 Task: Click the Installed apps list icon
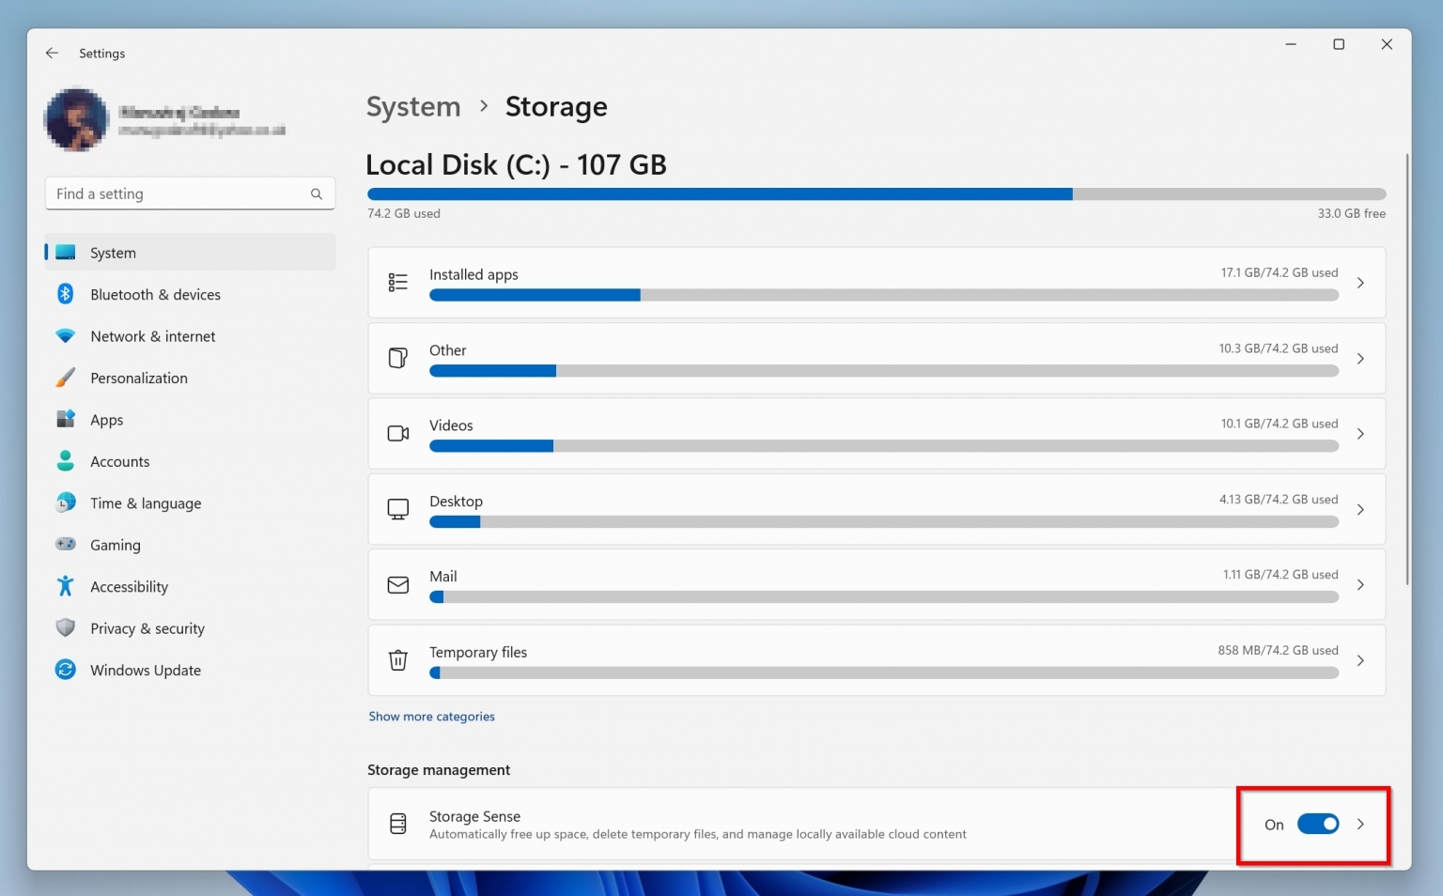[x=398, y=282]
